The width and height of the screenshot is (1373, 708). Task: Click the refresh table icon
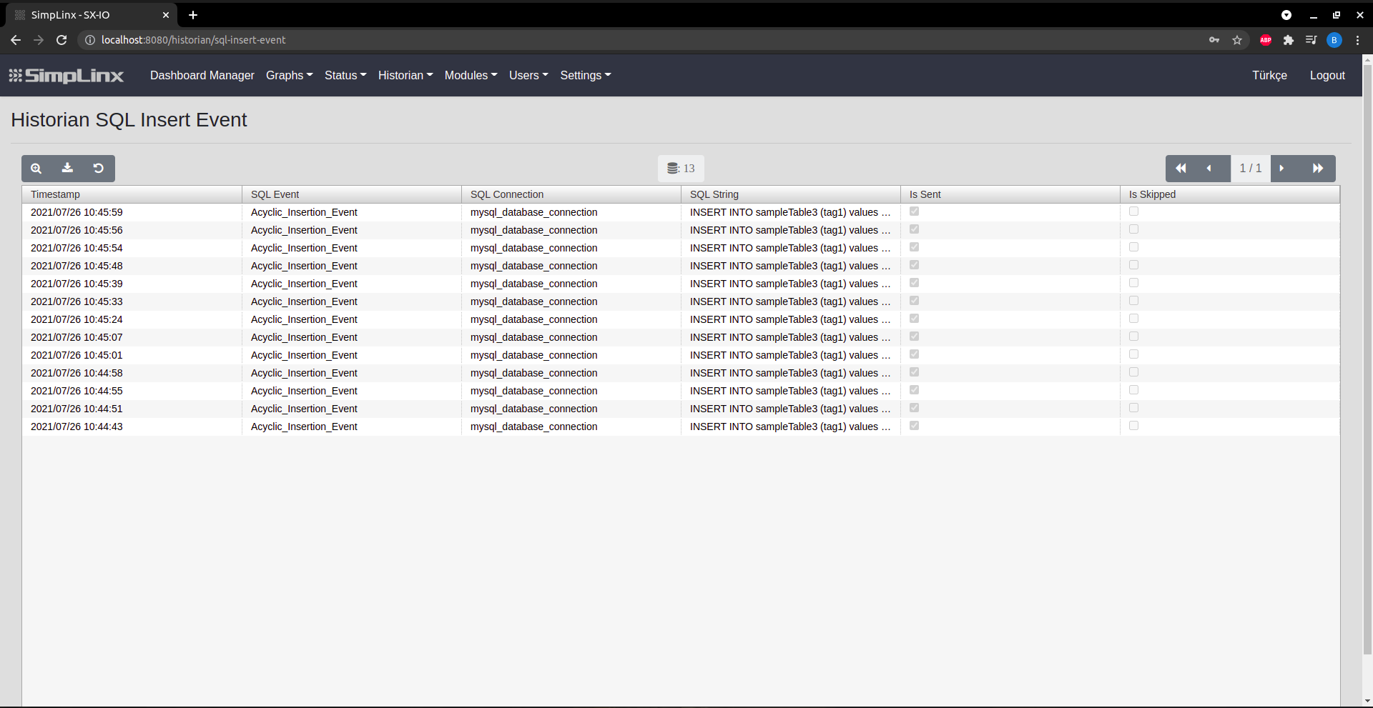click(x=99, y=169)
